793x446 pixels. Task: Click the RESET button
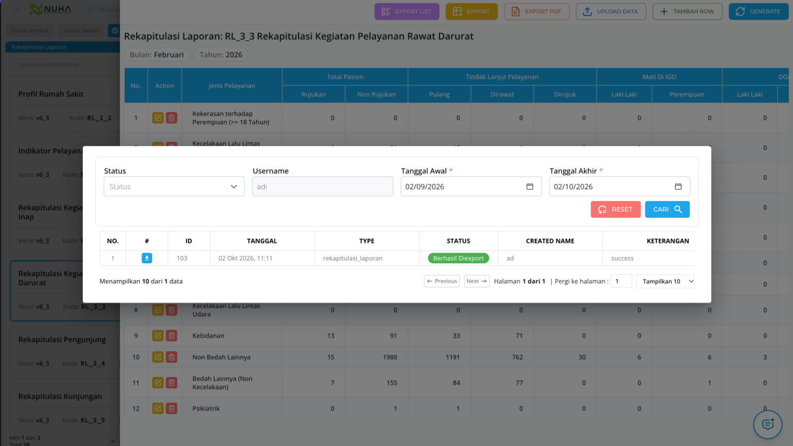pos(616,210)
